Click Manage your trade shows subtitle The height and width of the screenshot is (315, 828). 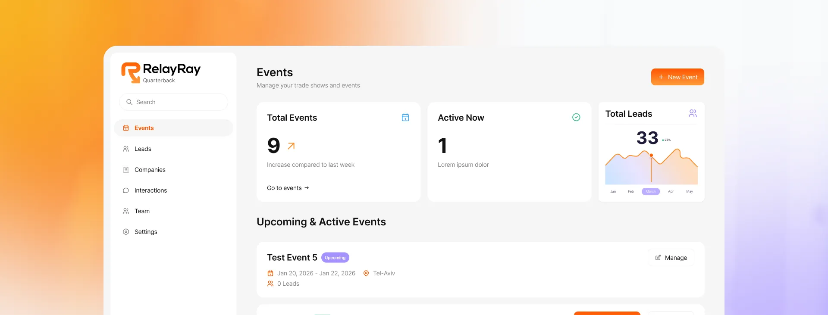tap(308, 85)
